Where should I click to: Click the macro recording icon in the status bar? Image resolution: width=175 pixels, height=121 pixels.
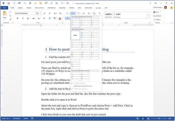click(x=32, y=118)
